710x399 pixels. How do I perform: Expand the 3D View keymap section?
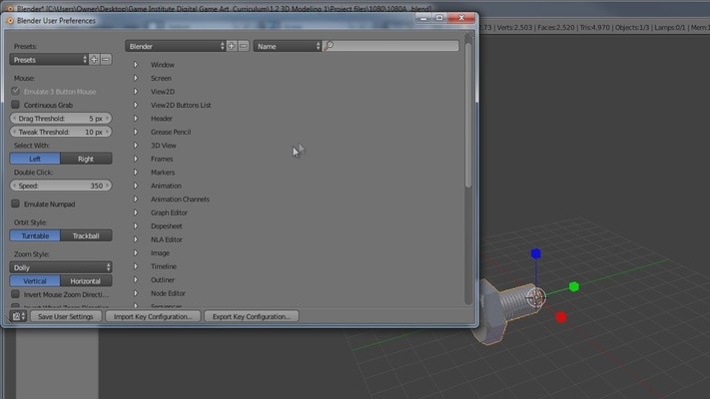pos(136,146)
